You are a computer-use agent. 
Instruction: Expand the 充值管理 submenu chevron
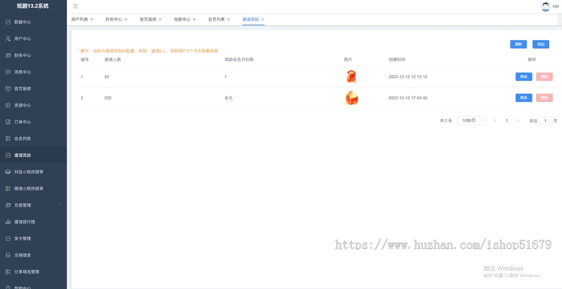tap(59, 205)
